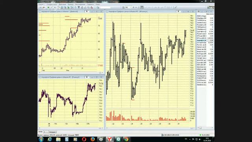Toggle pin button on the 5-minute chart window

(x=87, y=77)
